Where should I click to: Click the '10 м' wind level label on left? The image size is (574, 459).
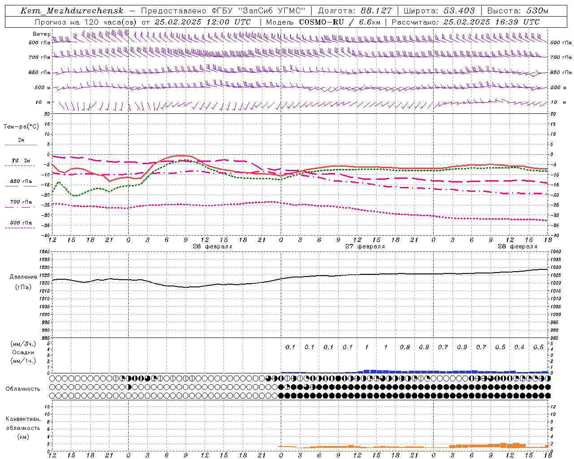[43, 102]
